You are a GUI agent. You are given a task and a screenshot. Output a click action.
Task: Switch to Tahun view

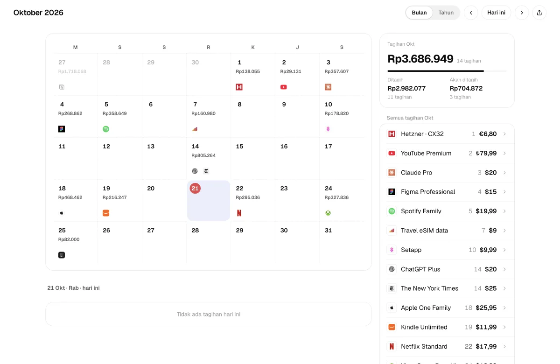click(x=446, y=13)
